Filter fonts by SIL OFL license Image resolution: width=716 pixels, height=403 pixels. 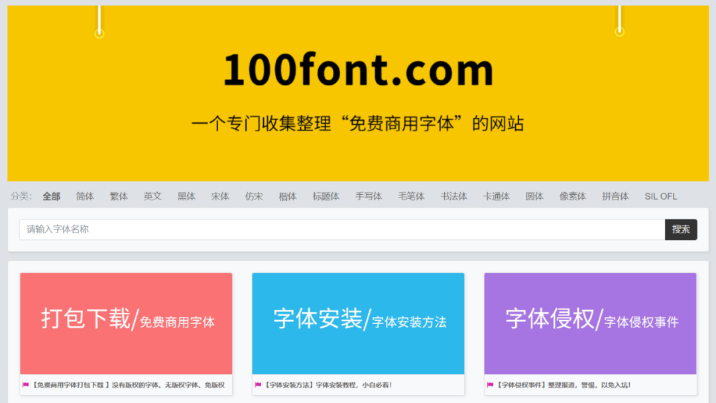click(661, 196)
